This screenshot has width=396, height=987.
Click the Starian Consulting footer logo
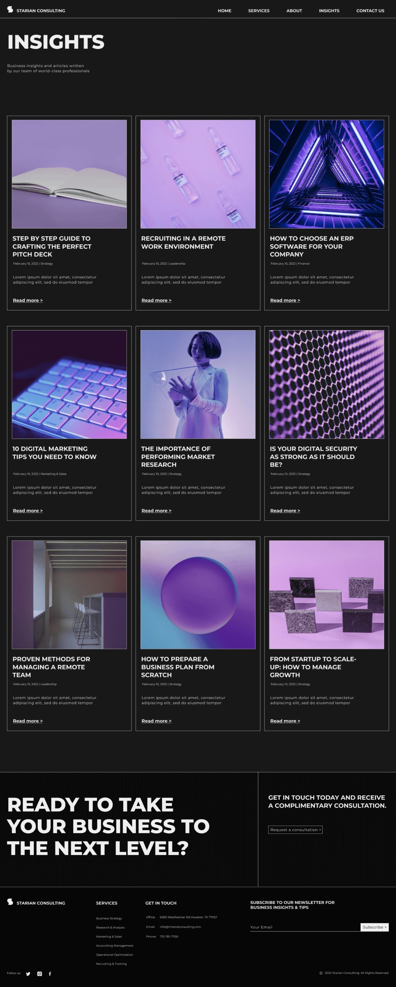(x=36, y=902)
